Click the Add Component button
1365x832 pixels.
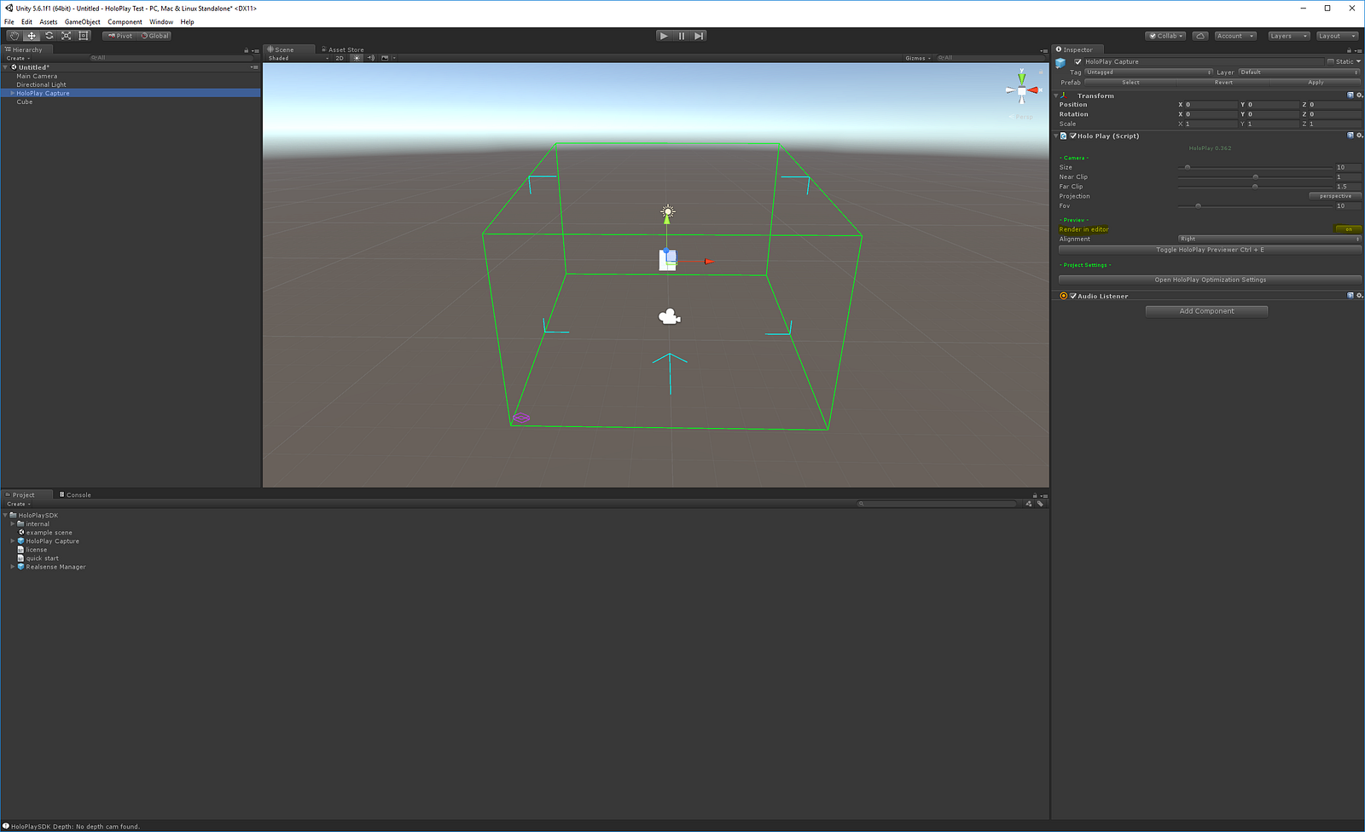point(1206,311)
